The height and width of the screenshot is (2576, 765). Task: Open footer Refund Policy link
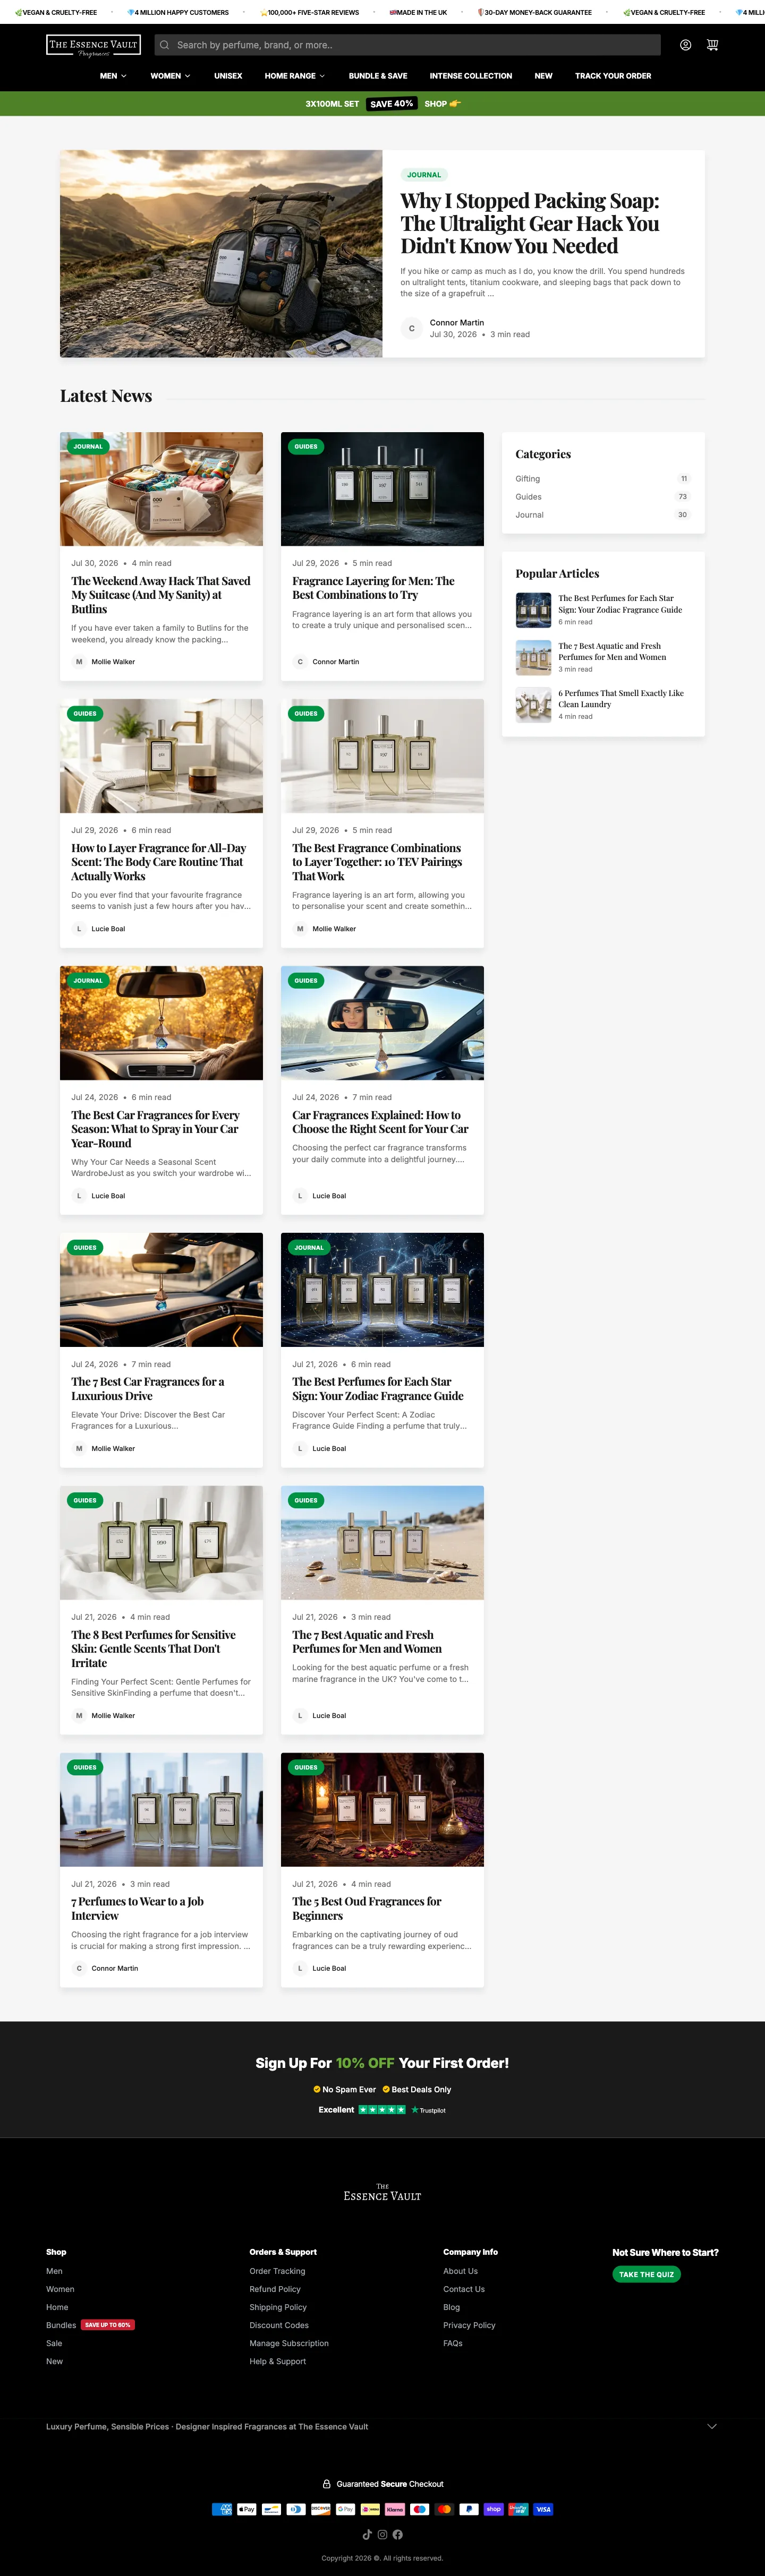click(275, 2289)
